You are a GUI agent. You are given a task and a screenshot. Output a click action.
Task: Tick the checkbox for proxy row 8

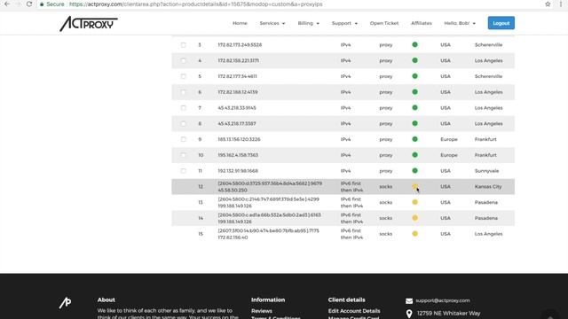click(x=184, y=123)
